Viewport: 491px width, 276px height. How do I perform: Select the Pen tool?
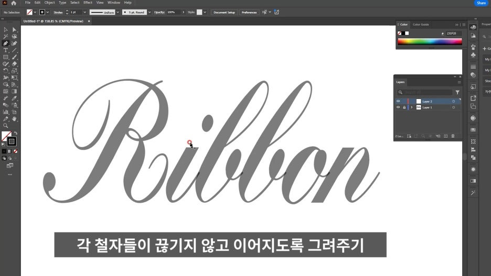(6, 43)
